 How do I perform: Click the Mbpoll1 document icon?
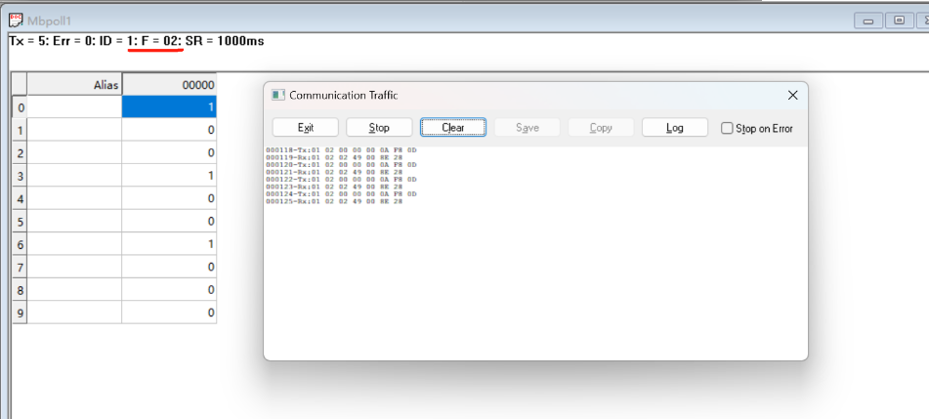point(16,21)
